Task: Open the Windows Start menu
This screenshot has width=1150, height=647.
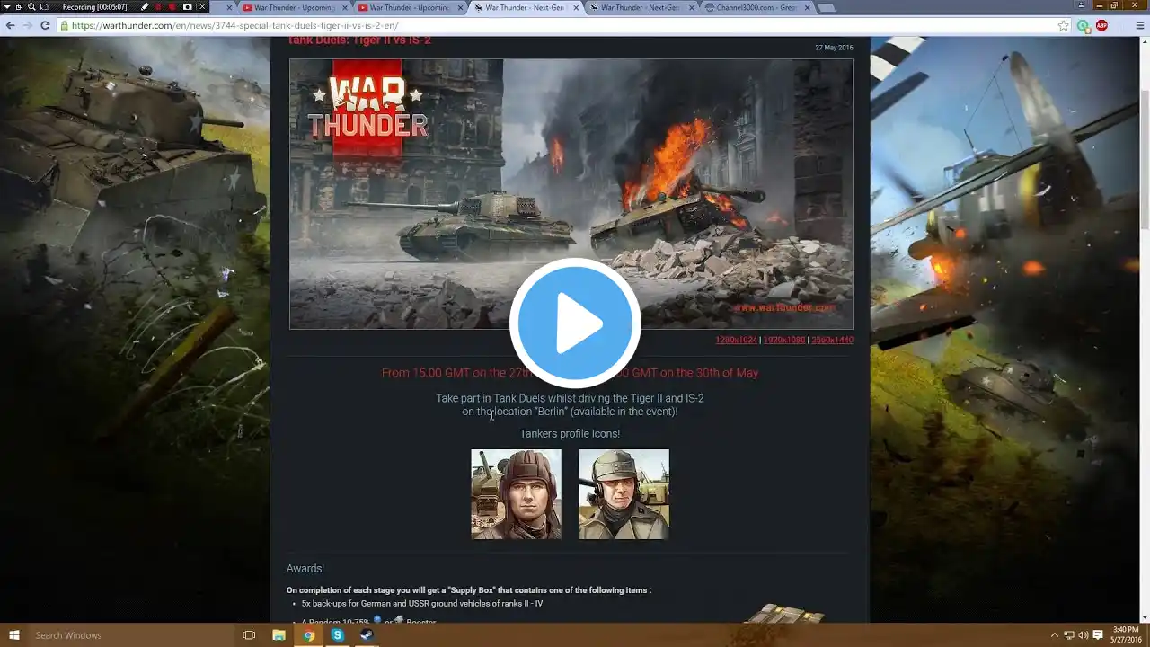Action: [x=13, y=635]
